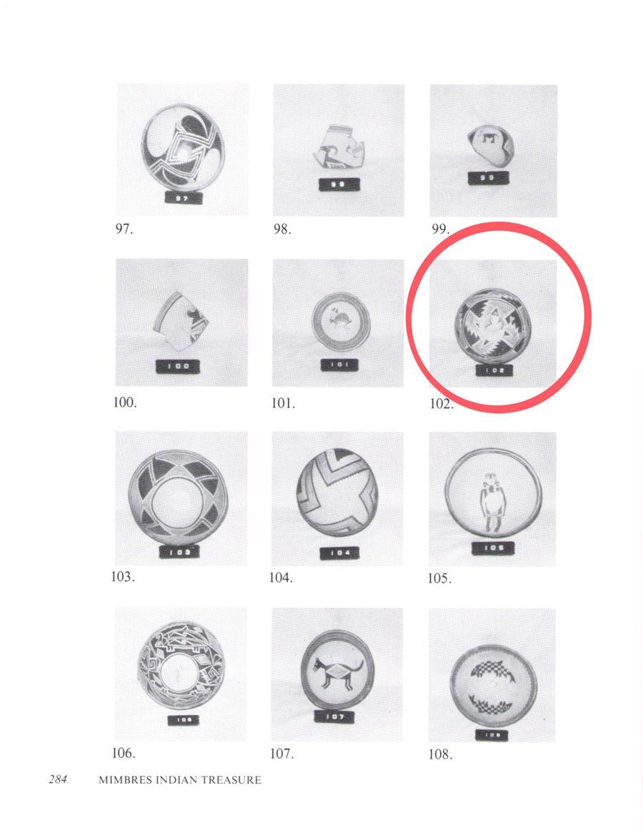
Task: Open the broken bowl photo 99
Action: (x=493, y=151)
